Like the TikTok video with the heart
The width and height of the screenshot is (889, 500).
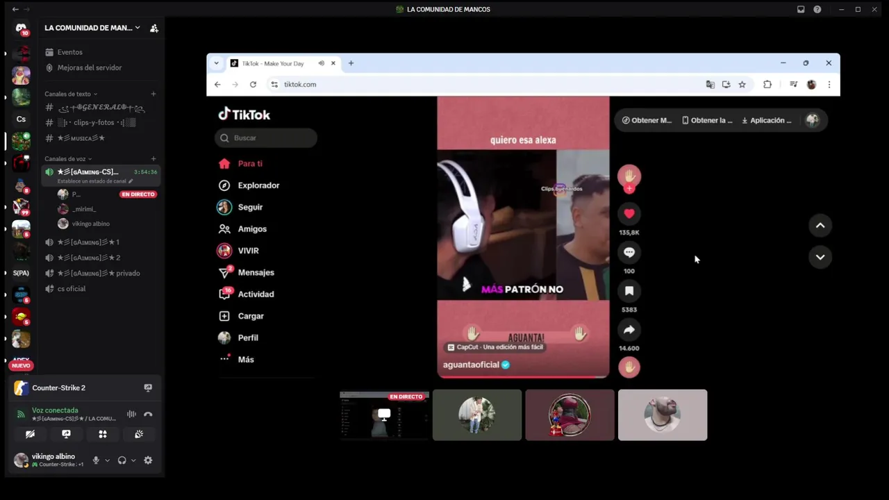tap(629, 214)
